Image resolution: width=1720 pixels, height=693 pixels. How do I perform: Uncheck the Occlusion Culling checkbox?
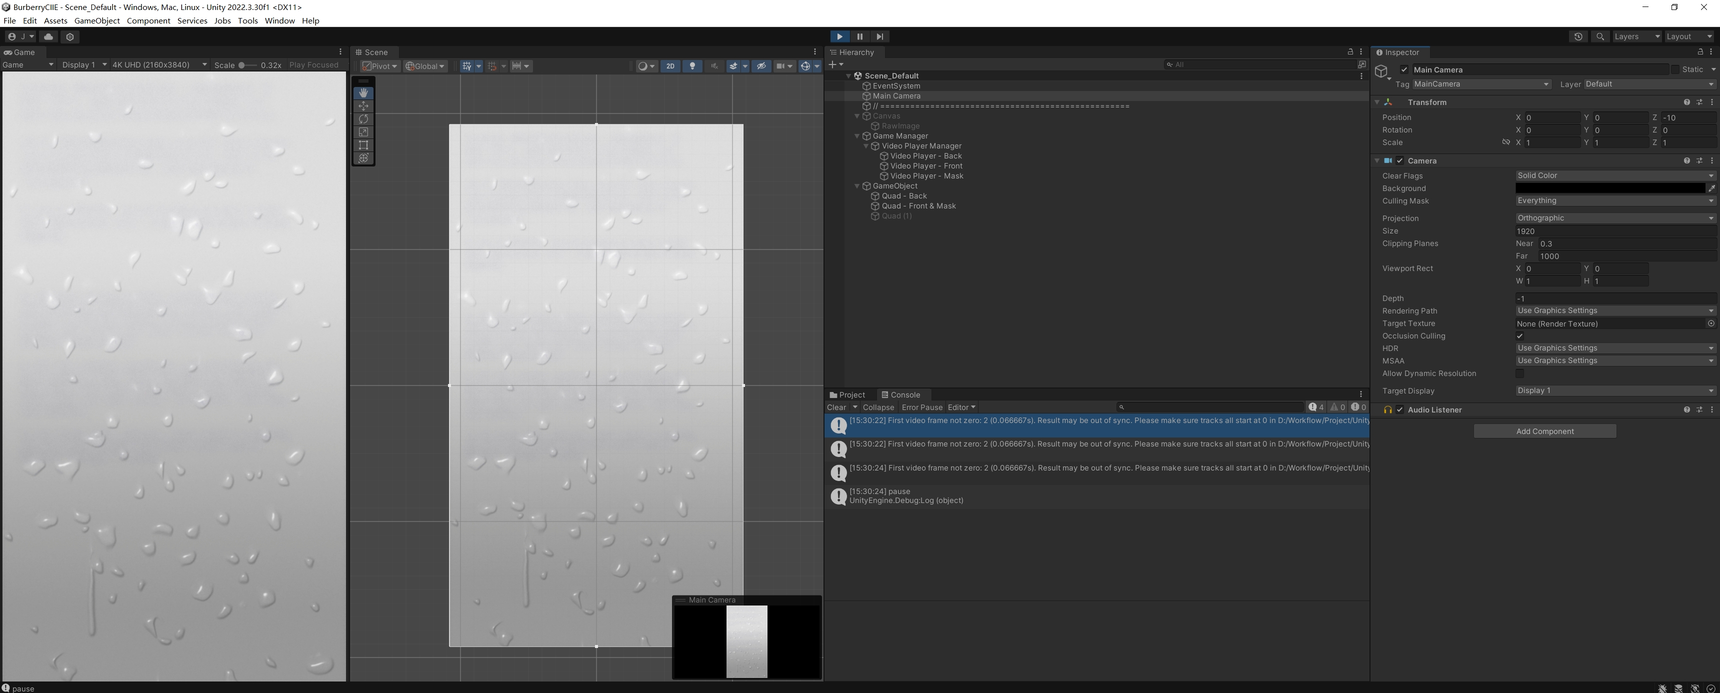[1519, 336]
